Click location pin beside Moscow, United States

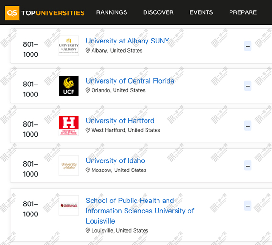point(88,170)
